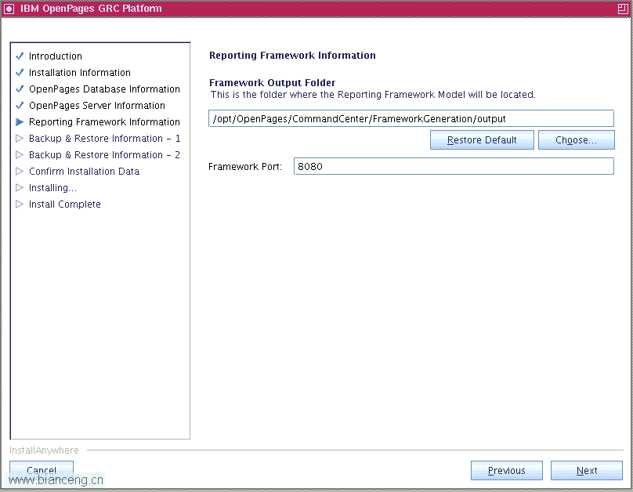Click the pending arrow beside Installing...
Viewport: 633px width, 492px height.
coord(20,188)
